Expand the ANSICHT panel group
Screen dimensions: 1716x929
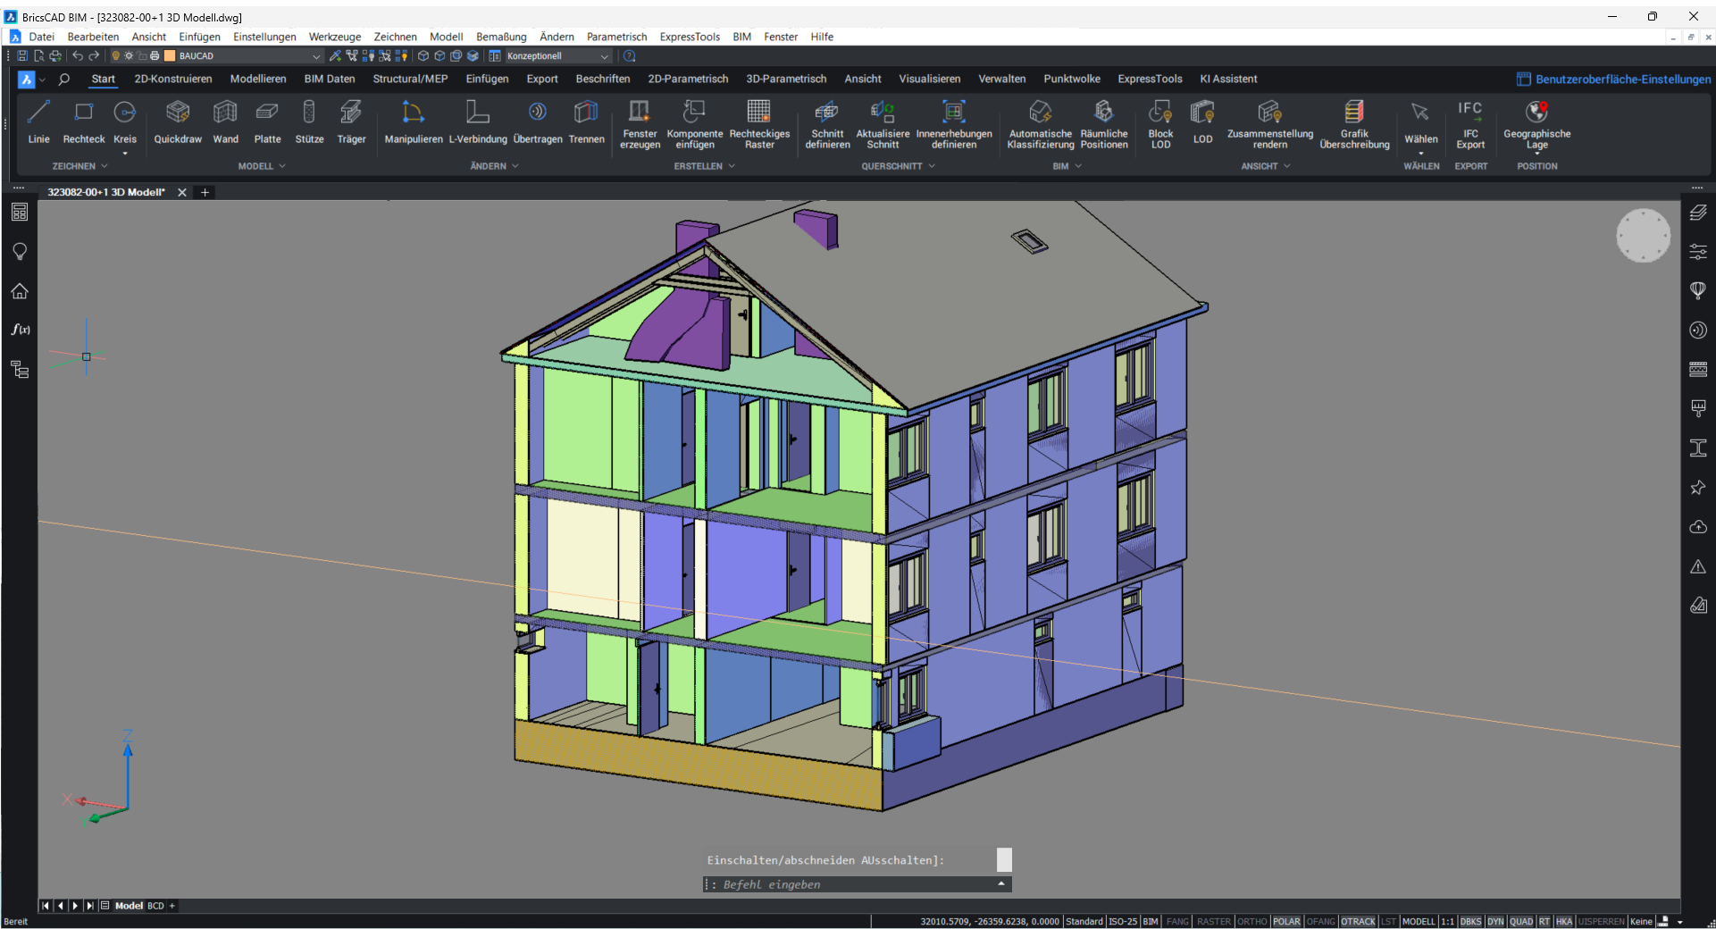click(x=1265, y=166)
